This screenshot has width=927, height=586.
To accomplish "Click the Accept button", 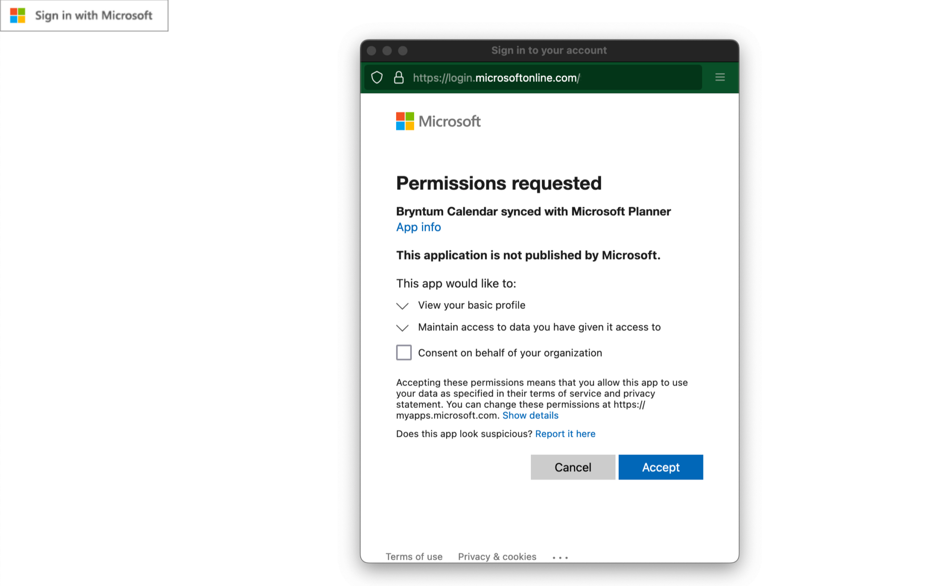I will (x=660, y=467).
